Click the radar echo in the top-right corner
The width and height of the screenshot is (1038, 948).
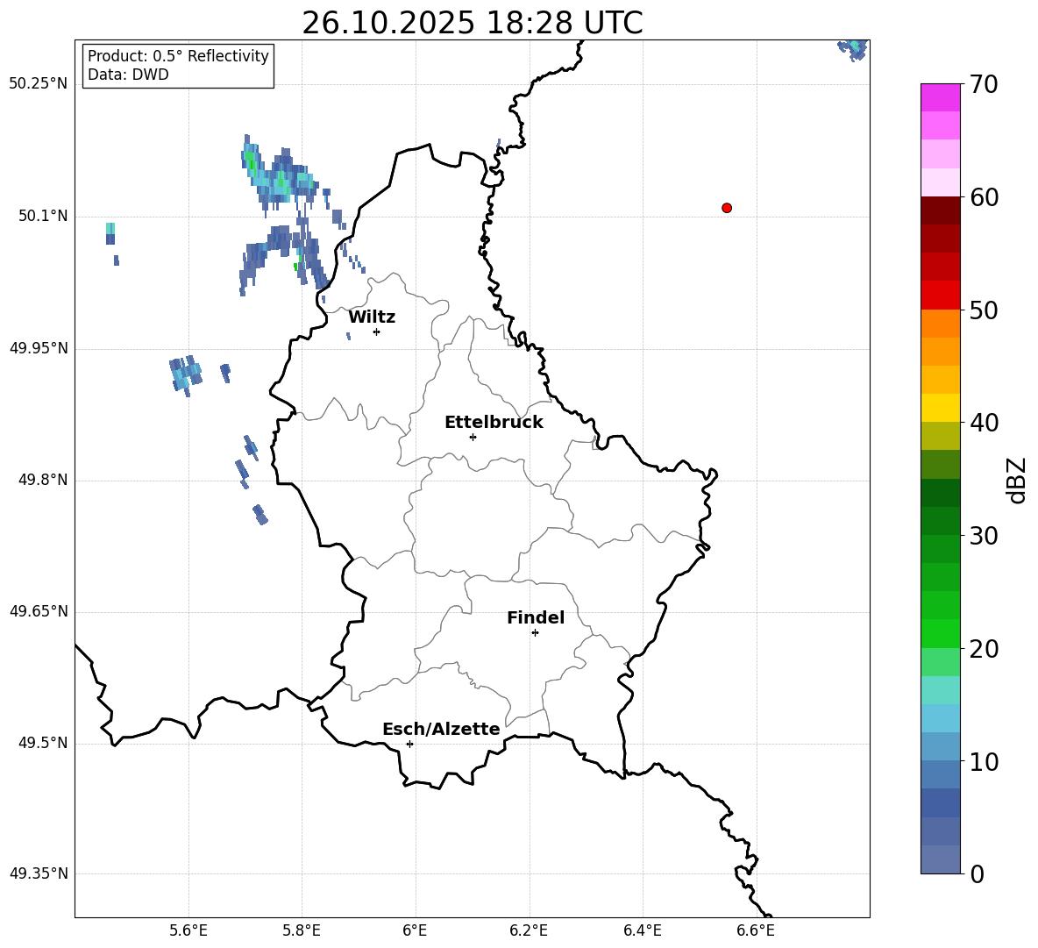pyautogui.click(x=853, y=49)
